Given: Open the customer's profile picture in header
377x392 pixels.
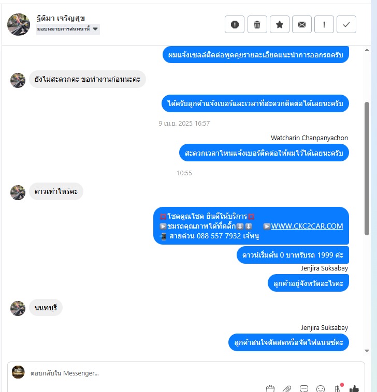Looking at the screenshot, I should click(x=19, y=24).
